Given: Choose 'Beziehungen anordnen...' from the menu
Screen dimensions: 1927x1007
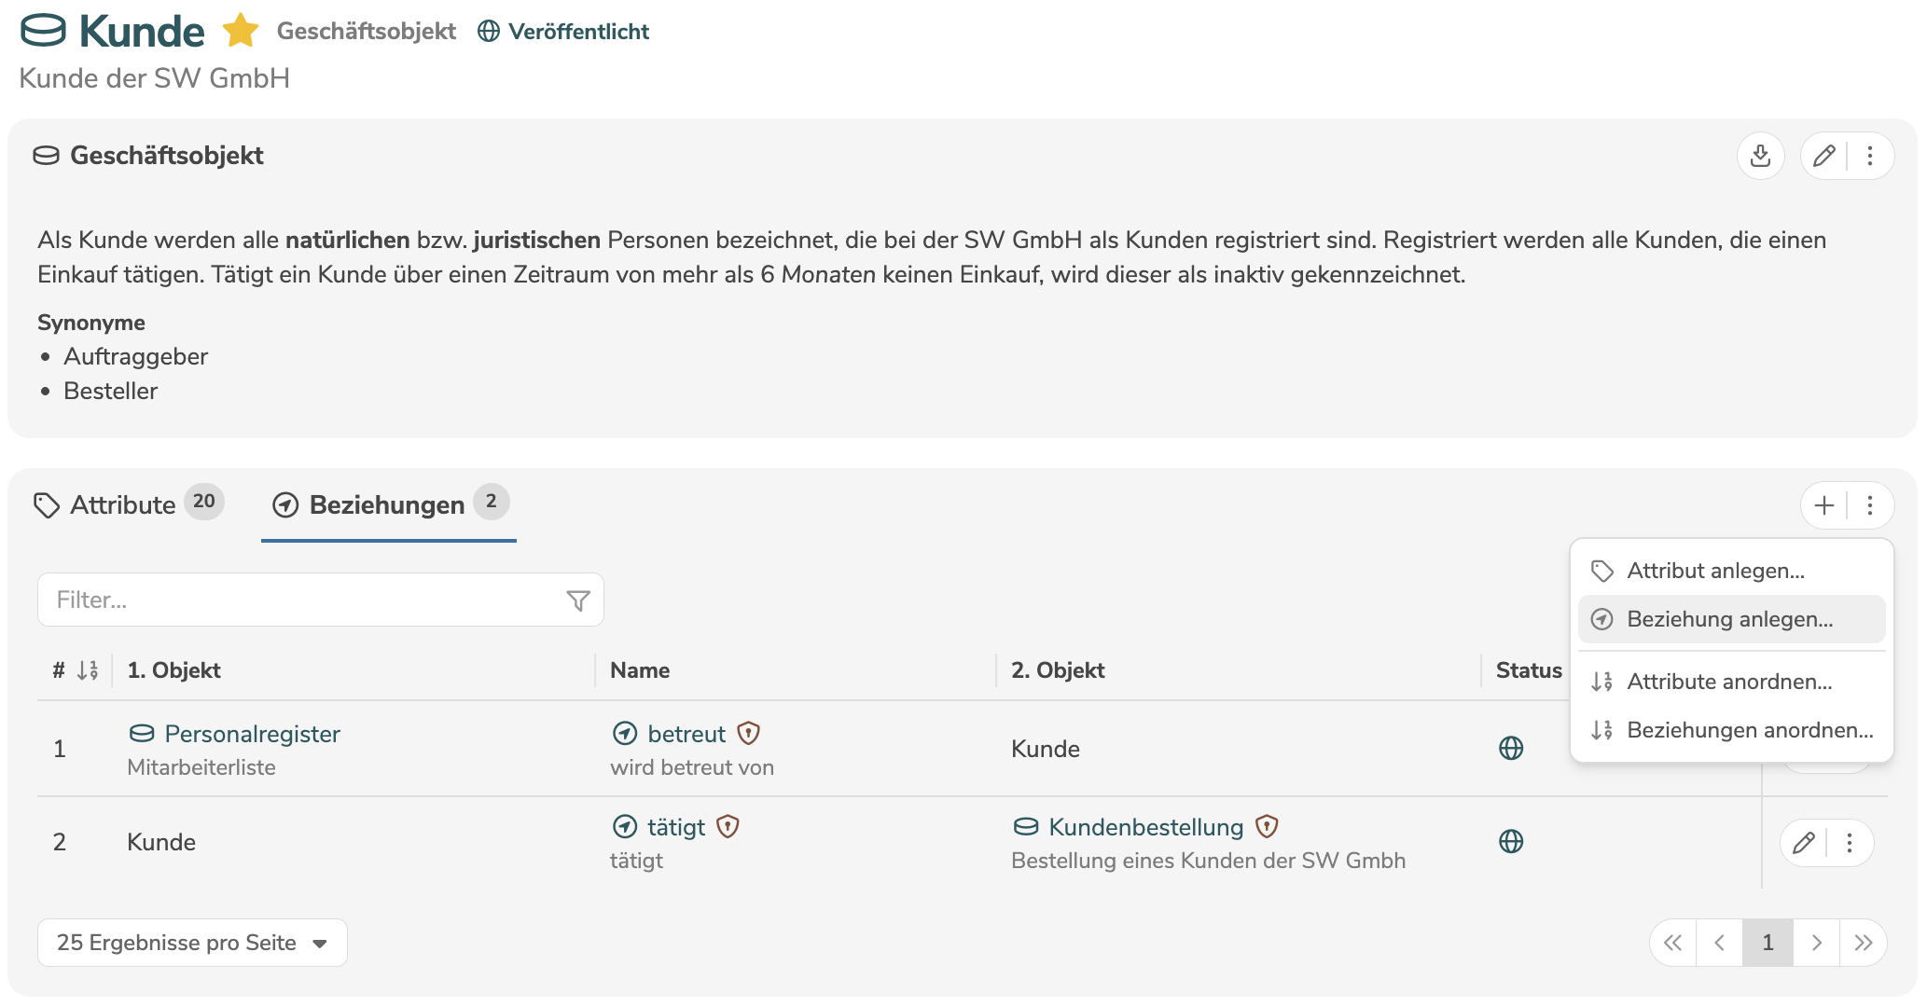Looking at the screenshot, I should point(1749,730).
